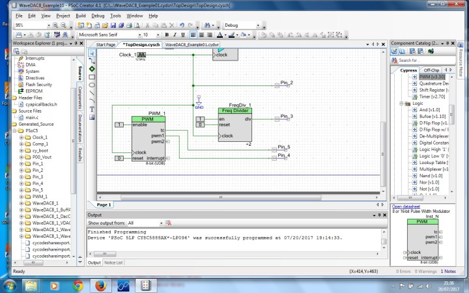Clear the Output window contents
The width and height of the screenshot is (469, 293).
point(169,223)
